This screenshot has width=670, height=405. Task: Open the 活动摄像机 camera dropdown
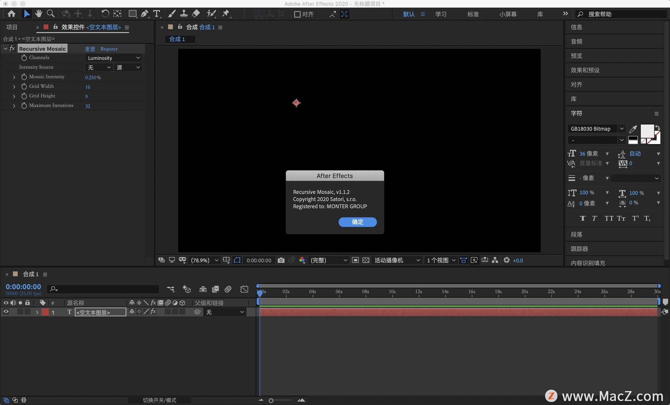[x=397, y=260]
